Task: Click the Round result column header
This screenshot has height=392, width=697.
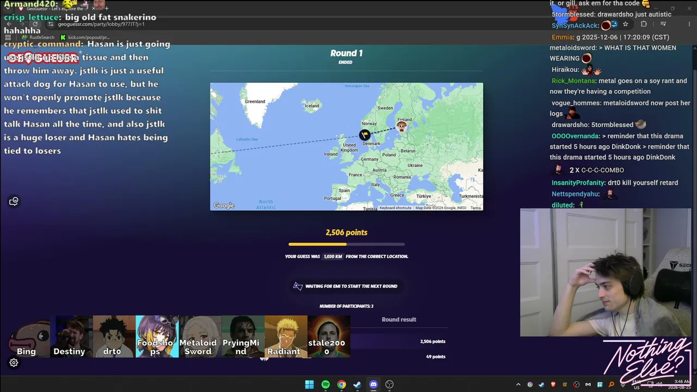Action: click(399, 320)
